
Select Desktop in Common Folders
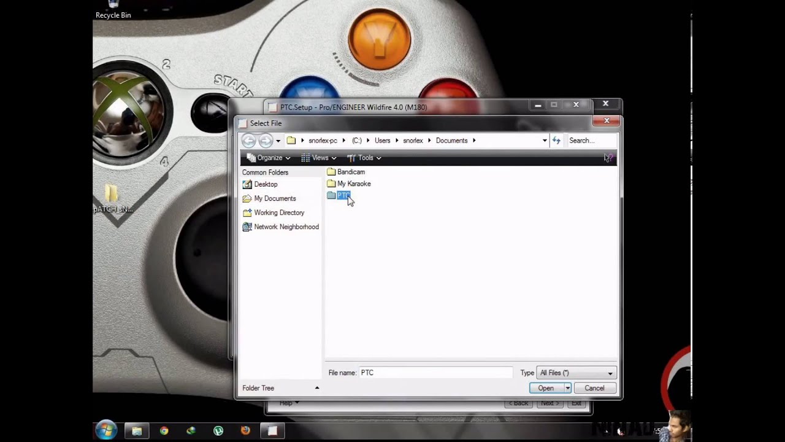(266, 184)
